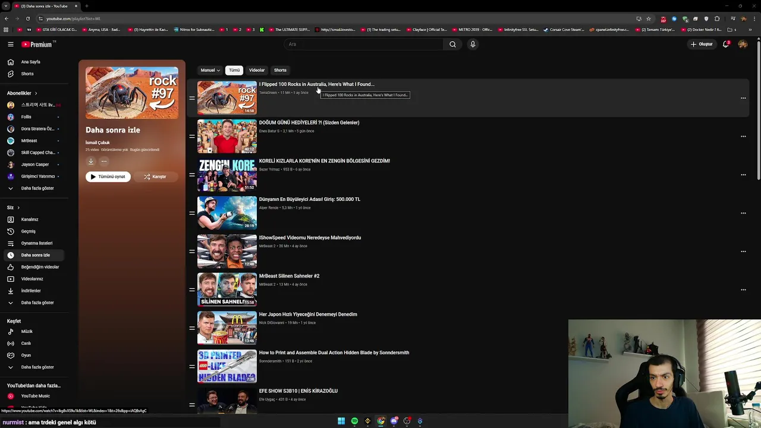
Task: Select the Shorts filter chip
Action: coord(280,70)
